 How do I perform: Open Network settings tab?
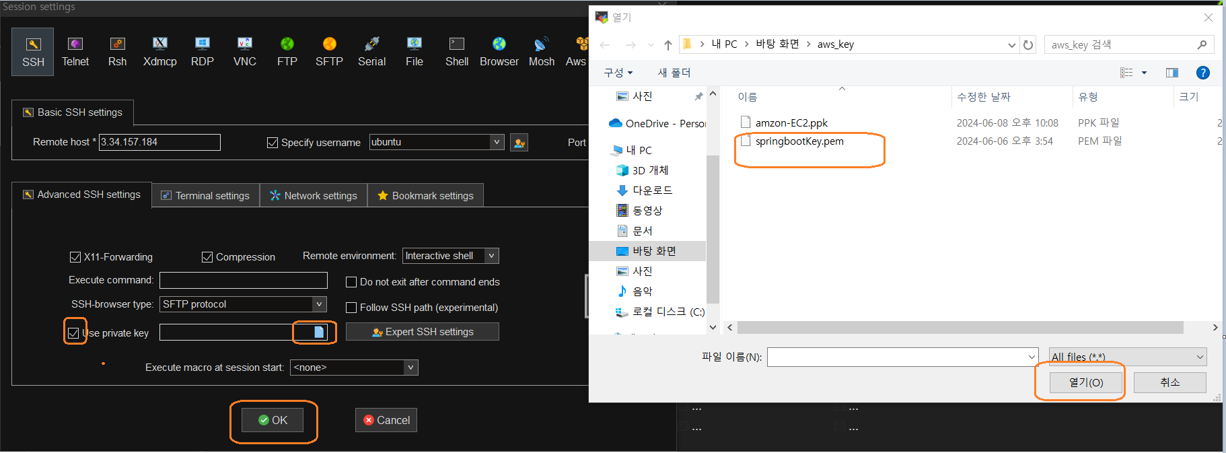[314, 195]
